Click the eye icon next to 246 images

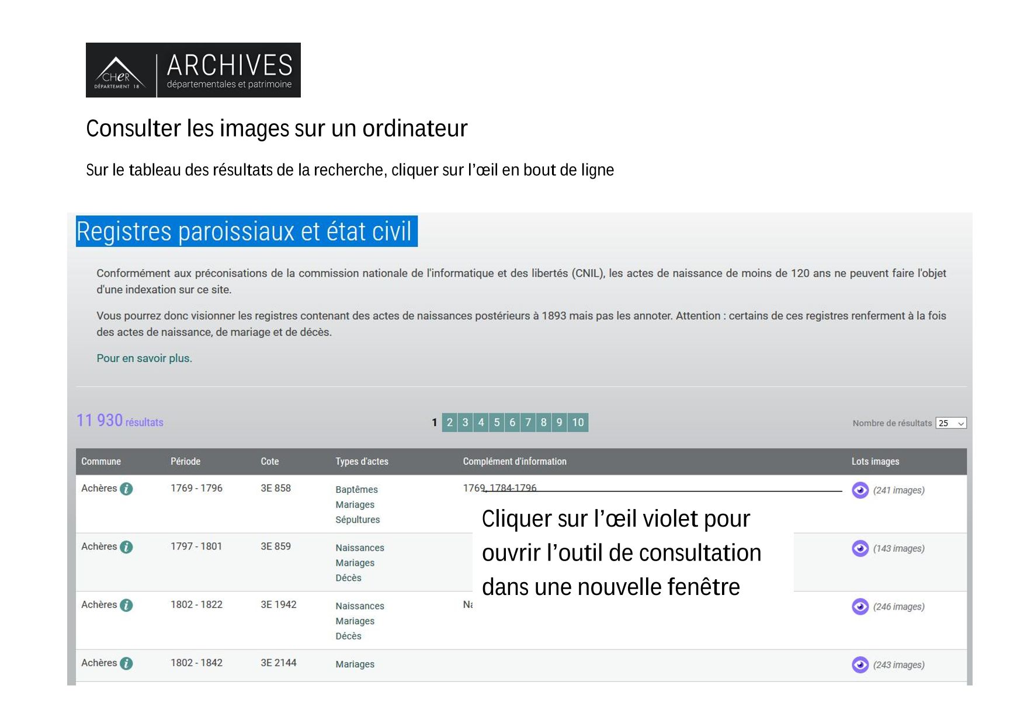pyautogui.click(x=860, y=607)
